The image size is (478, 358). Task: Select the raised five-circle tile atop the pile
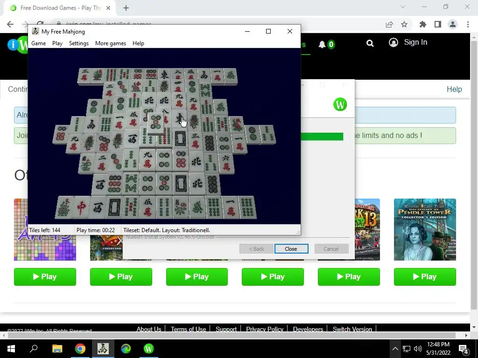(x=156, y=123)
